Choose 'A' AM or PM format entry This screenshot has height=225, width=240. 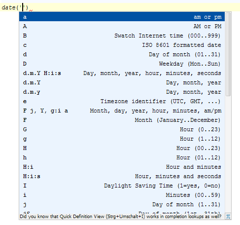pyautogui.click(x=122, y=26)
